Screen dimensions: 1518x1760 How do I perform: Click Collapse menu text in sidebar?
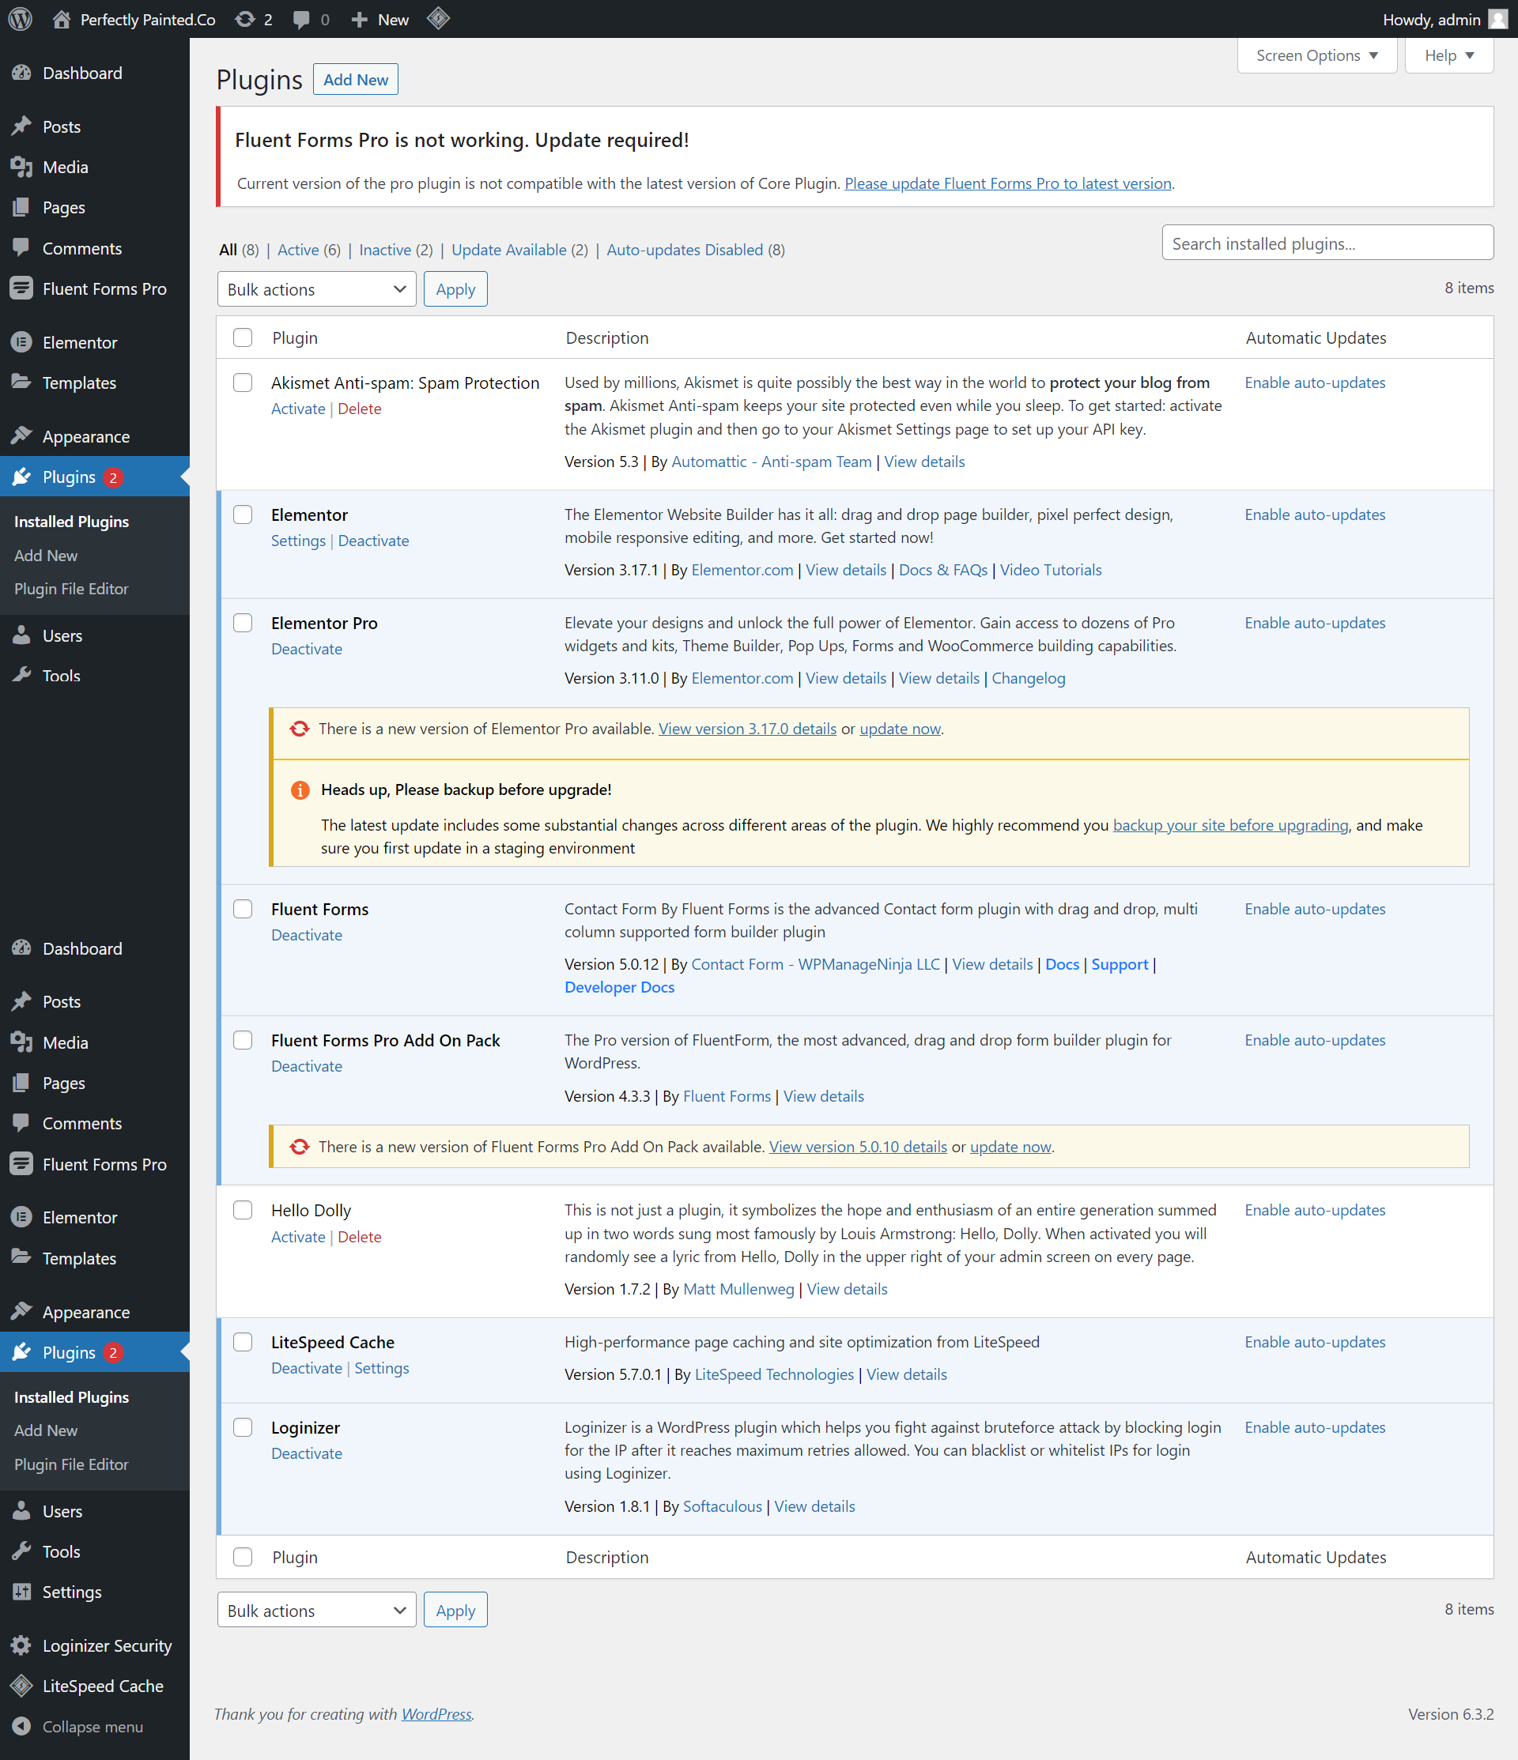coord(93,1727)
